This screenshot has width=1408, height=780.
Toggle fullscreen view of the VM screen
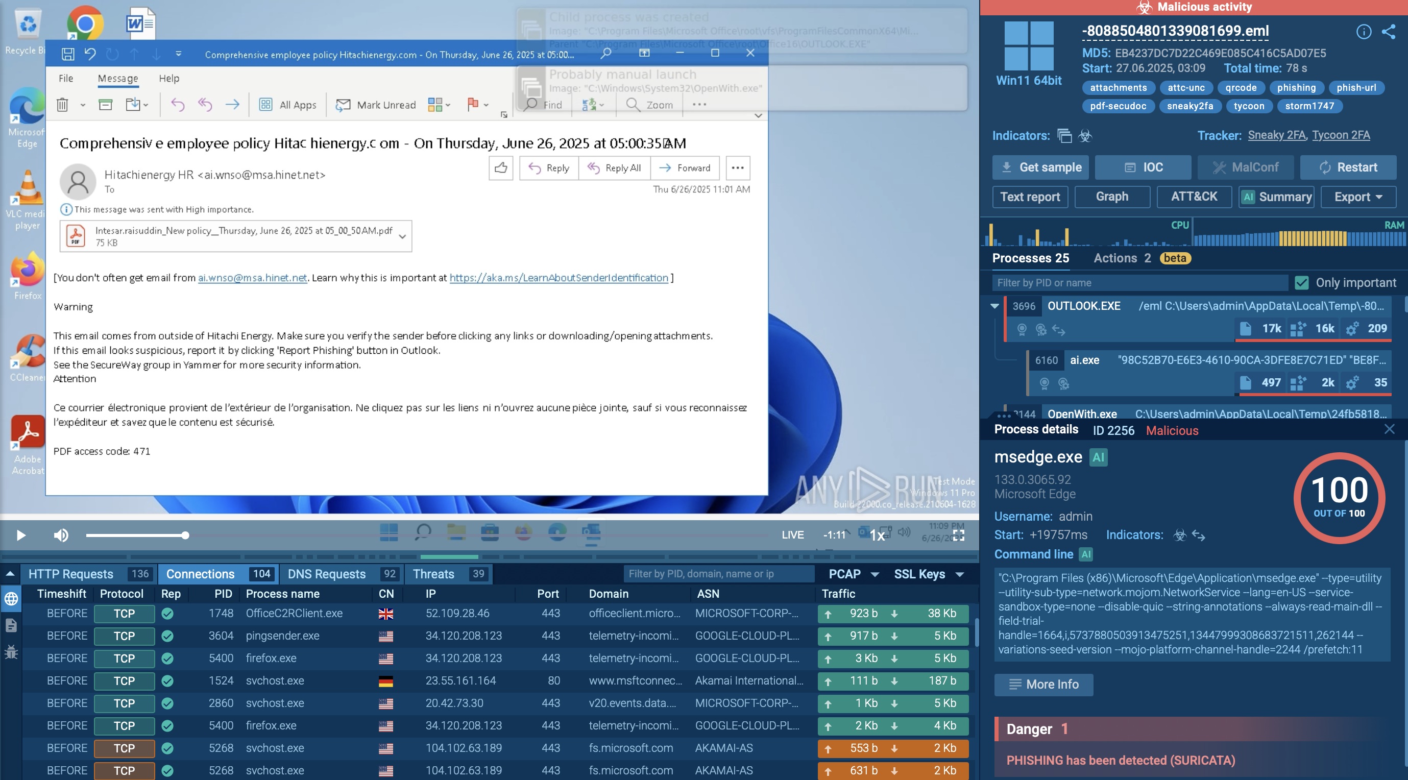[959, 535]
